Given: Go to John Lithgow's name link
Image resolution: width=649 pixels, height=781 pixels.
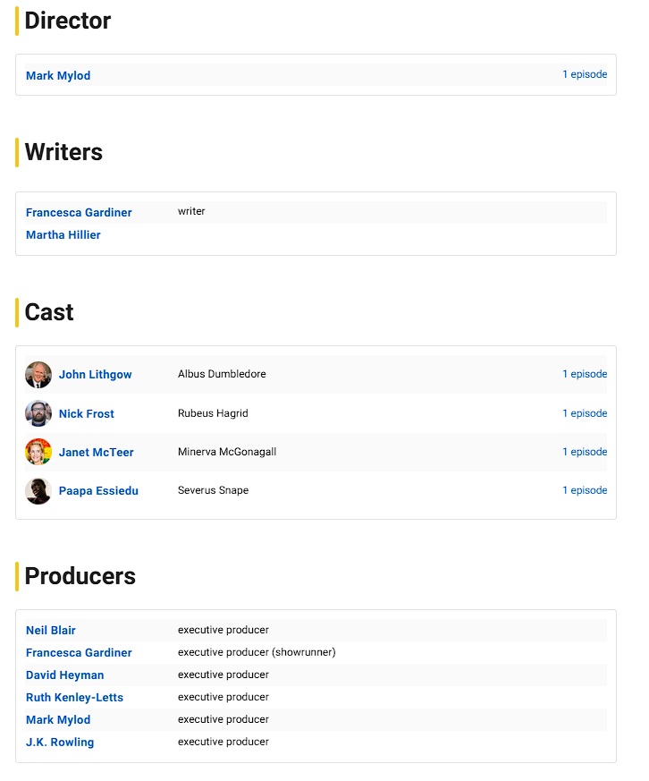Looking at the screenshot, I should point(95,375).
